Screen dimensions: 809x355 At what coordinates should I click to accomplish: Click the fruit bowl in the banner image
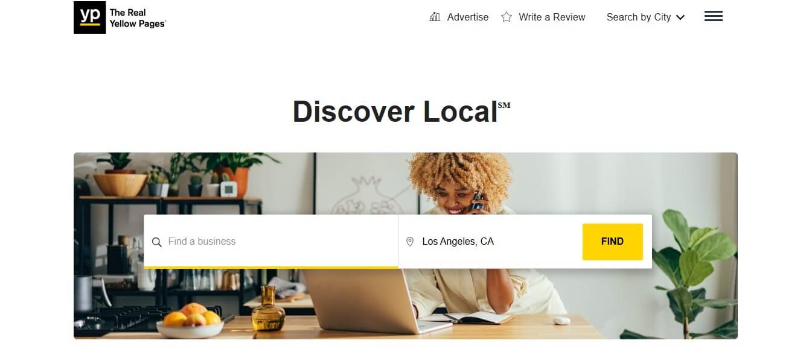coord(190,322)
